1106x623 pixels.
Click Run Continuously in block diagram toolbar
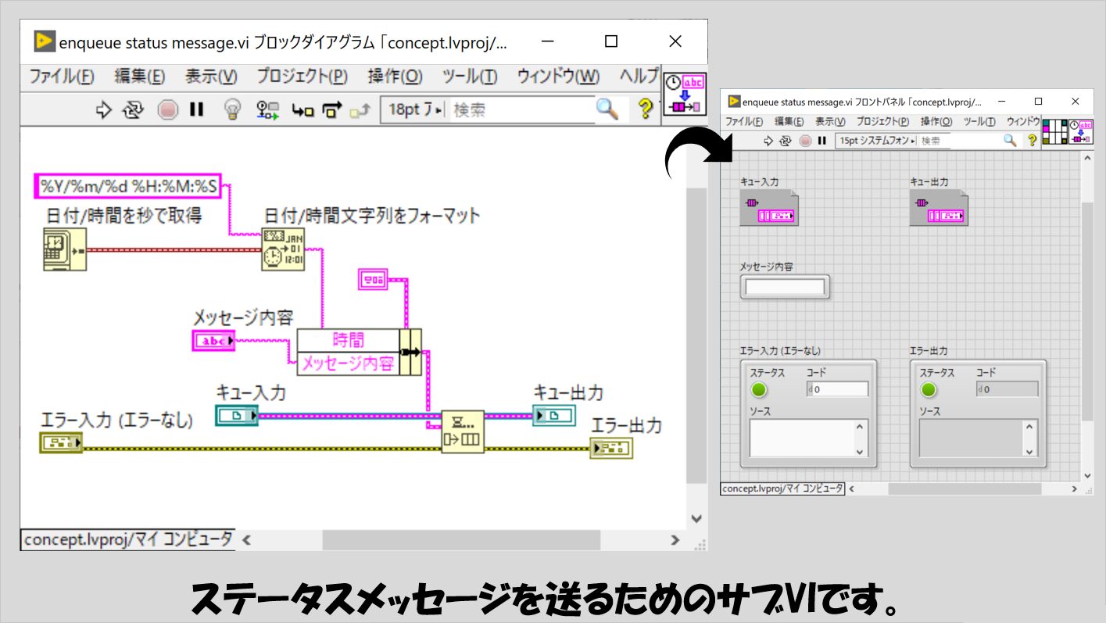coord(134,110)
